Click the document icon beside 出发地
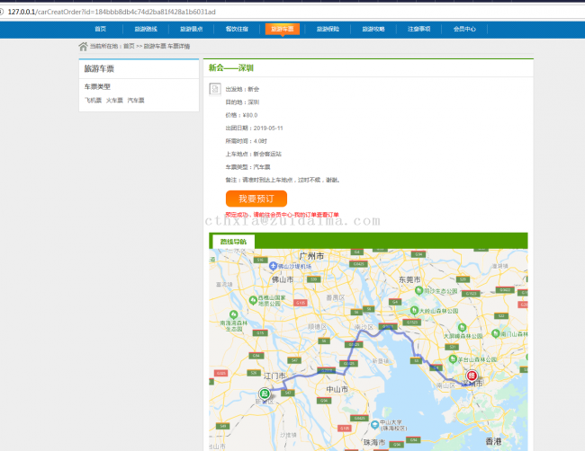The image size is (585, 451). (215, 88)
